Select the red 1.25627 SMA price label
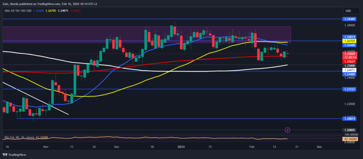 coord(349,61)
